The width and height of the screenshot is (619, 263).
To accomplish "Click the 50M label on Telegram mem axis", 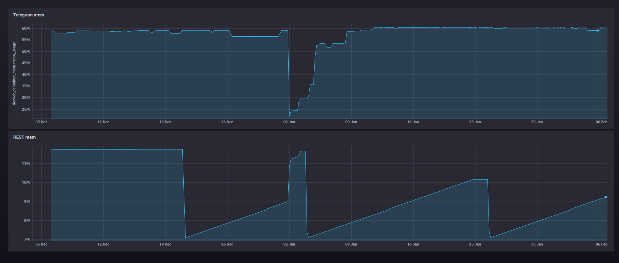I will pyautogui.click(x=26, y=51).
